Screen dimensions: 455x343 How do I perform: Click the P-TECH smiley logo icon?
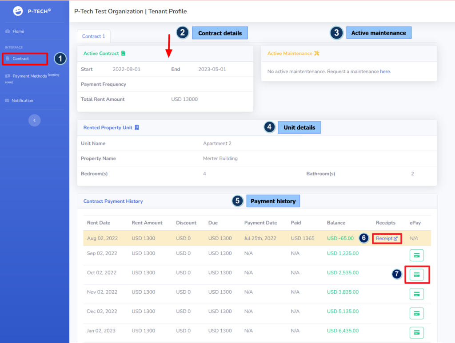[18, 11]
